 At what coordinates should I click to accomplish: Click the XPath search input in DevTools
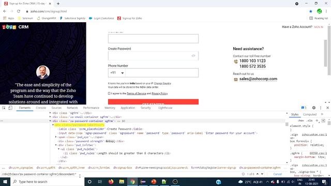[x=121, y=174]
